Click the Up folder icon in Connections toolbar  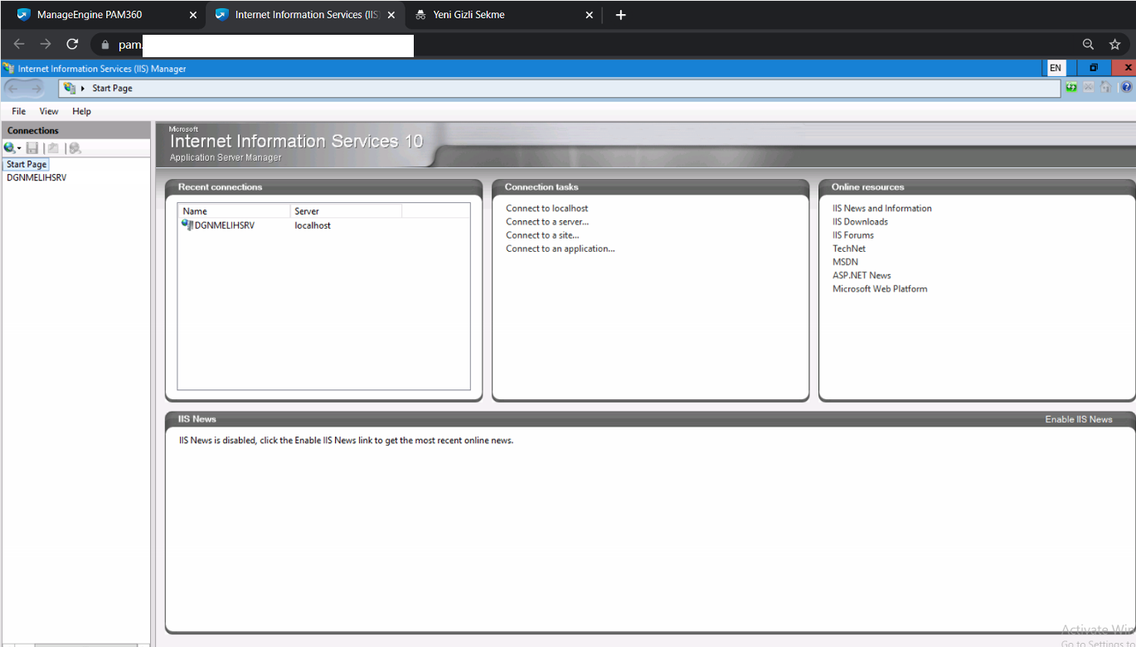click(53, 147)
